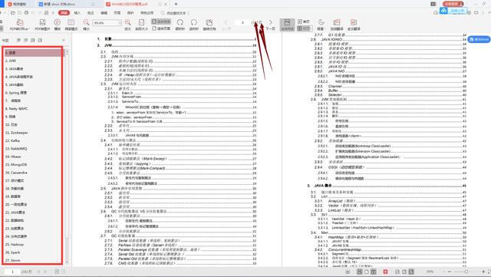
Task: Go to the previous page arrow
Action: [x=226, y=25]
